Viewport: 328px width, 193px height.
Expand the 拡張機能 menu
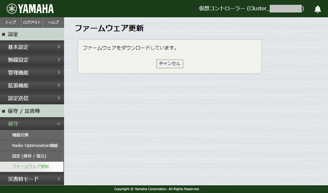(32, 85)
